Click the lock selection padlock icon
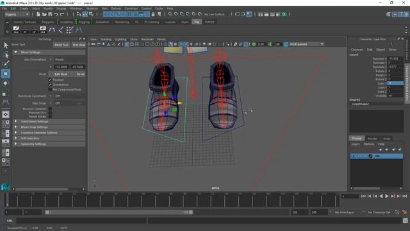410x231 pixels. (x=153, y=14)
